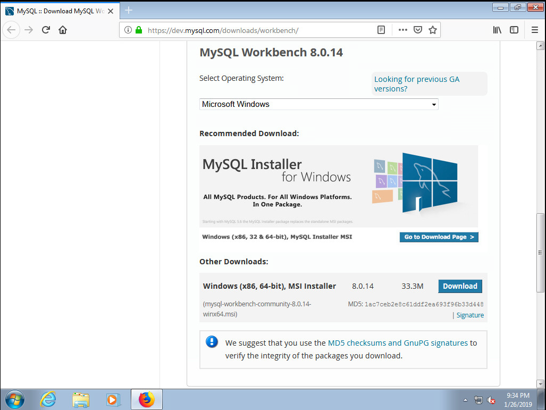Click the Recommended Download heading
546x410 pixels.
coord(249,133)
